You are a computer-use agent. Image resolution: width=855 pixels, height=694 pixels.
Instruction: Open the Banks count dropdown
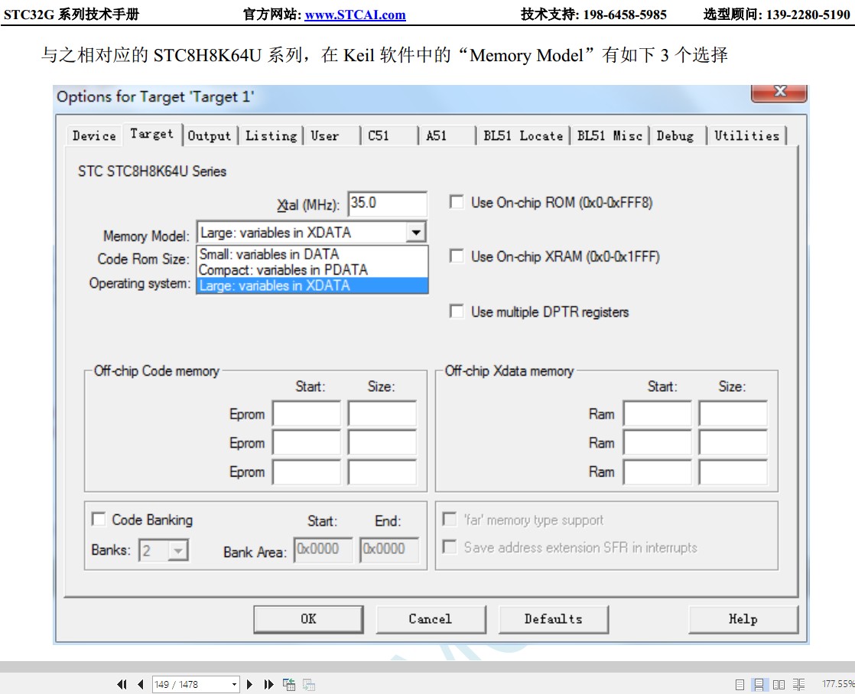pos(177,550)
